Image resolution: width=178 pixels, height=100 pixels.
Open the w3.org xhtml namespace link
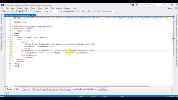[38, 27]
